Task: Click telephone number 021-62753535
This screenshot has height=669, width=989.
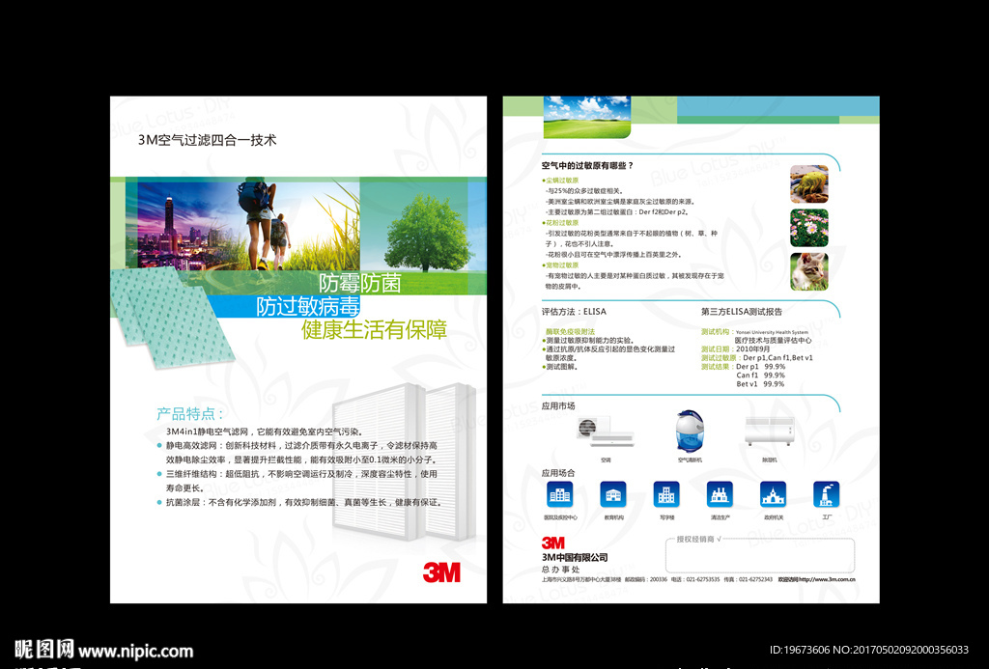Action: click(703, 579)
